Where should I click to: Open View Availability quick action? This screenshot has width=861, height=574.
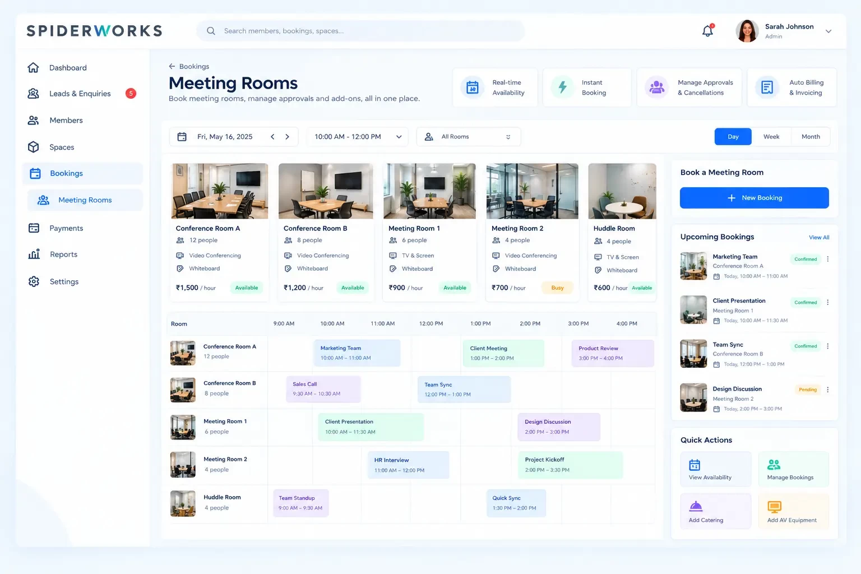click(x=715, y=470)
